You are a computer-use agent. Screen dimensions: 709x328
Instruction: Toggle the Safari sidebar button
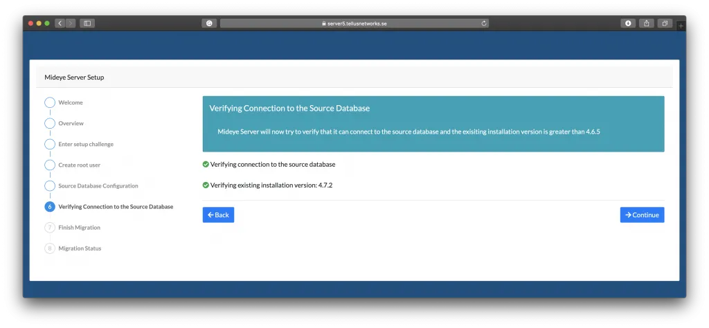pyautogui.click(x=87, y=23)
